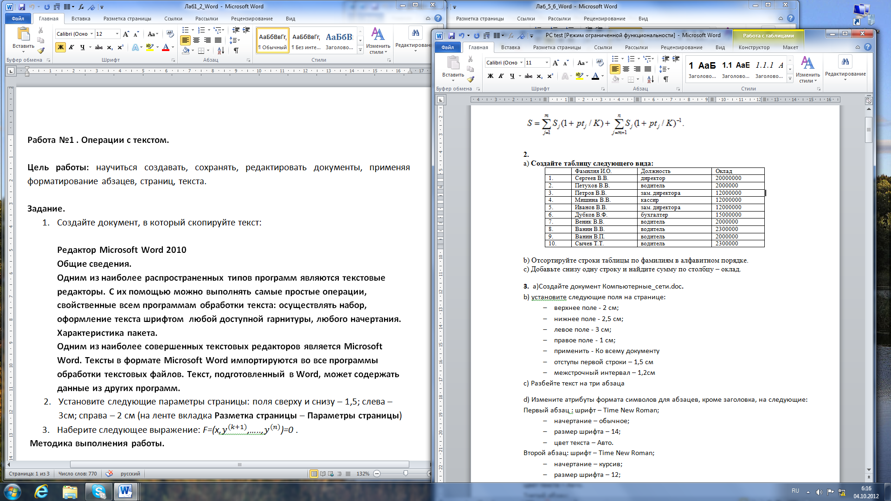Viewport: 891px width, 501px height.
Task: Open Вставка tab in PC test window
Action: point(510,47)
